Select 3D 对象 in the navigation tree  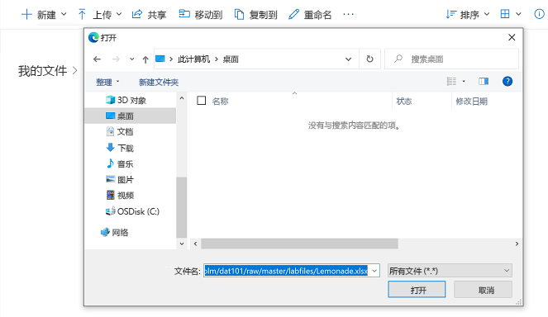point(126,100)
